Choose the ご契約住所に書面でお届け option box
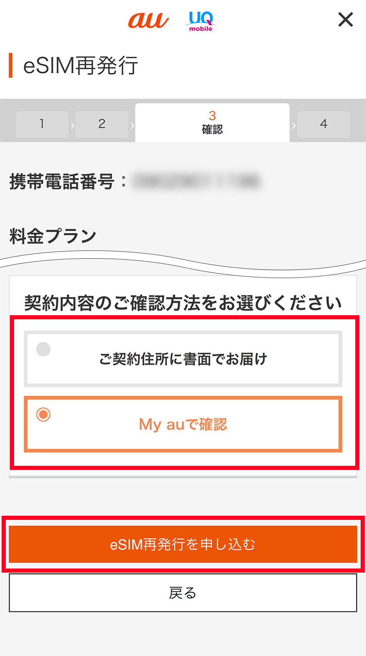The height and width of the screenshot is (656, 366). 183,359
